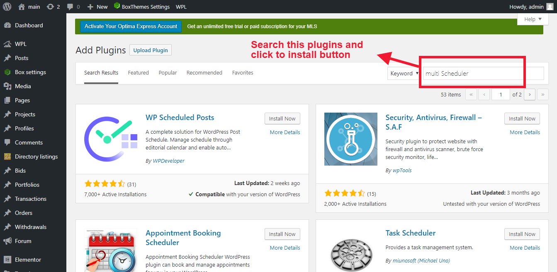557x272 pixels.
Task: Click the Dashboard gauge icon in sidebar
Action: pos(7,25)
